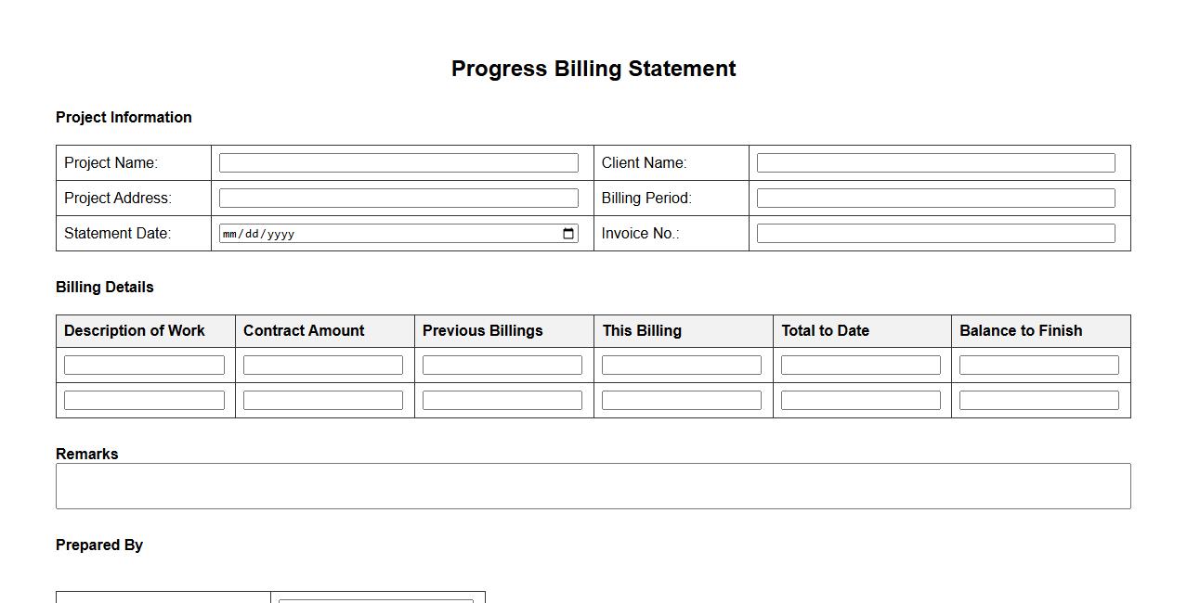The image size is (1187, 603).
Task: Focus second row Description of Work field
Action: 144,401
